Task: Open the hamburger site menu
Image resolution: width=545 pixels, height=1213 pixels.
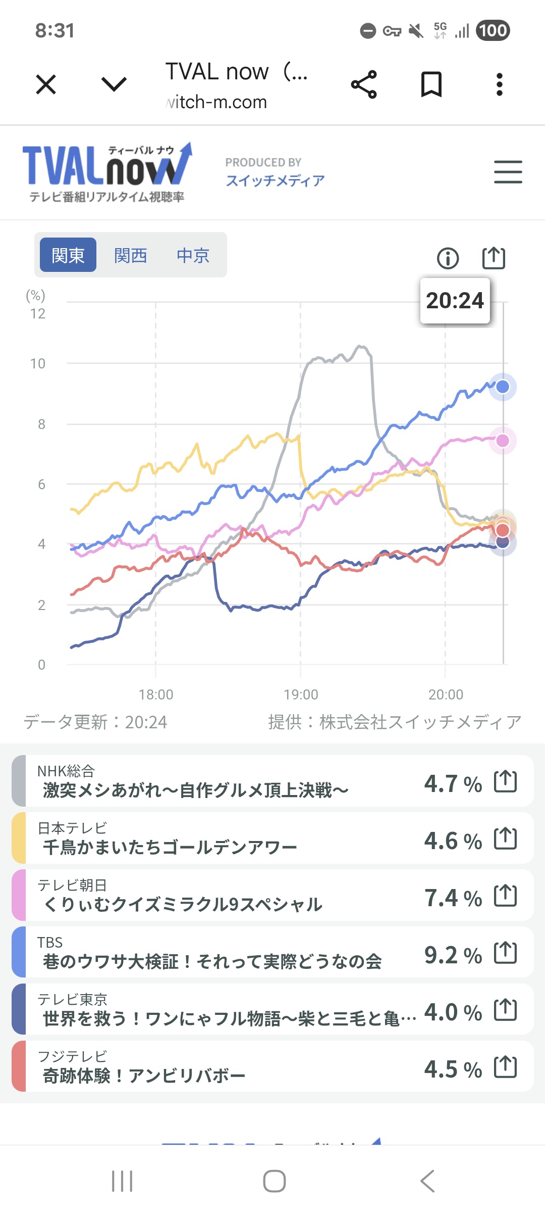Action: [508, 172]
